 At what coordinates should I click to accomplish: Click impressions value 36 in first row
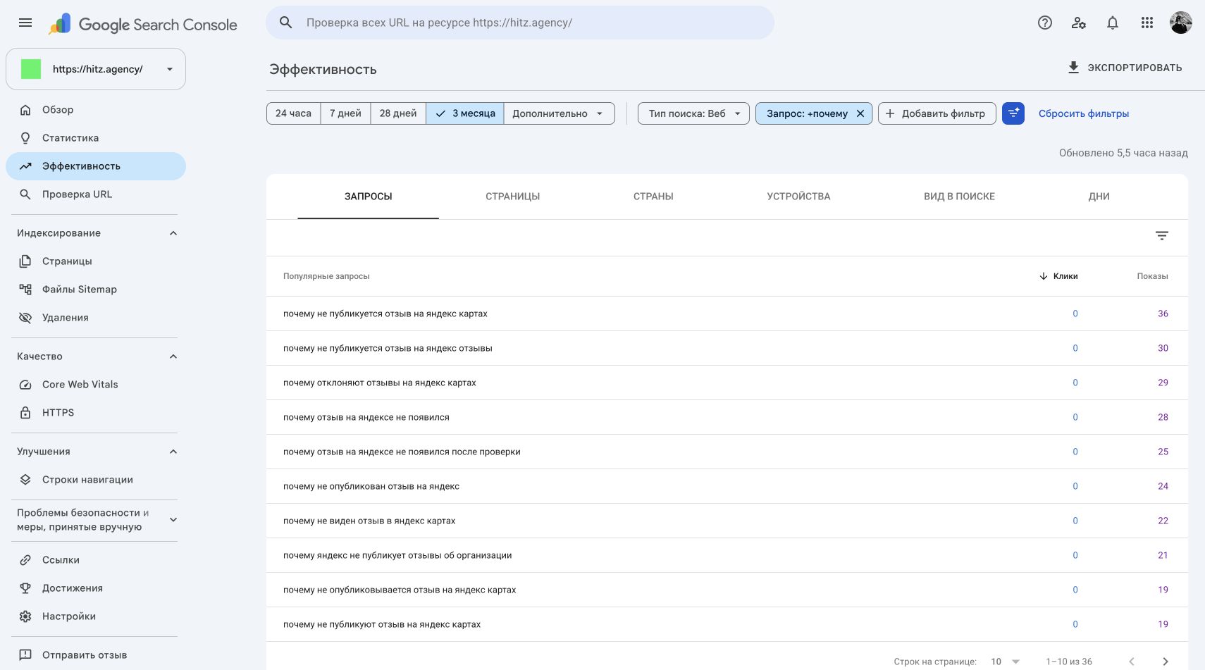1163,314
